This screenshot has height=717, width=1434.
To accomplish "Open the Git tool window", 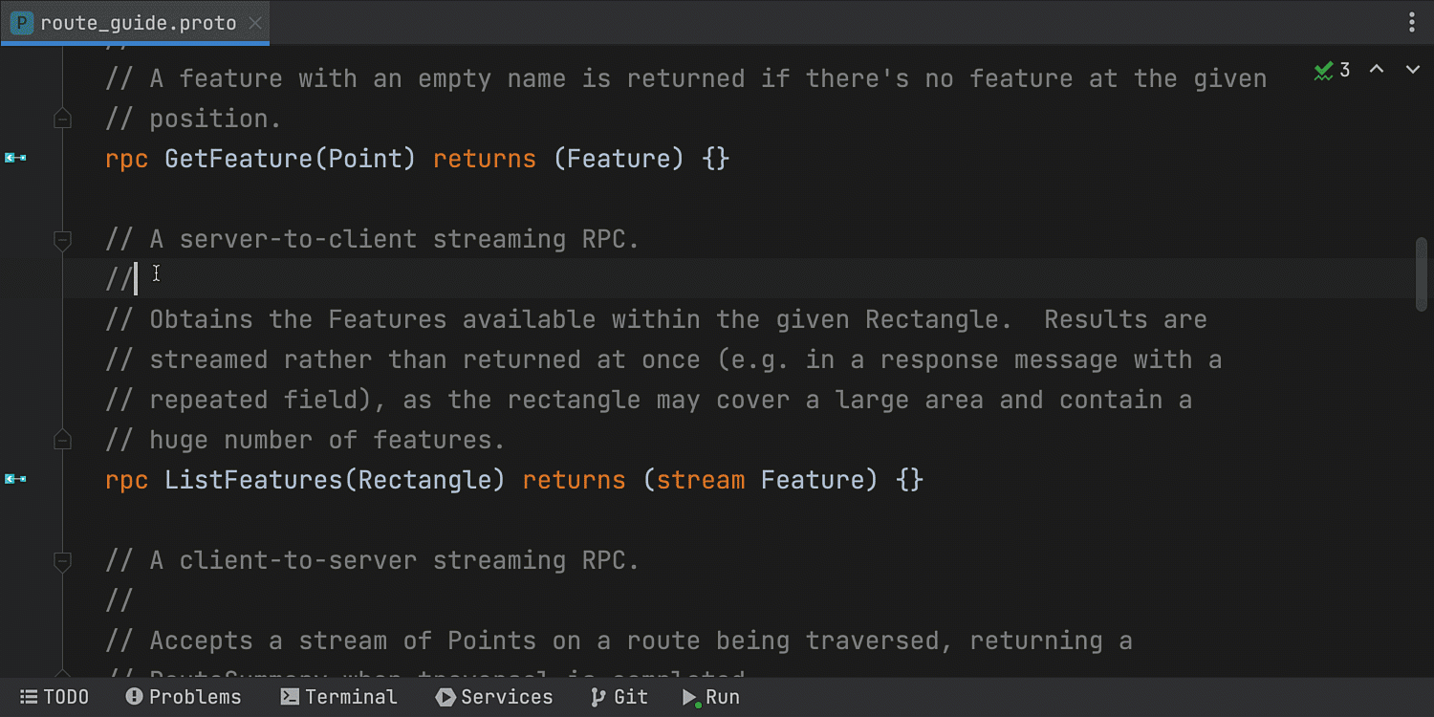I will 619,698.
